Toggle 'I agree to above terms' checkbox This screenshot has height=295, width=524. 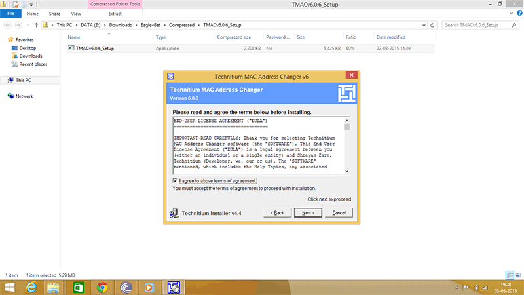[x=175, y=180]
